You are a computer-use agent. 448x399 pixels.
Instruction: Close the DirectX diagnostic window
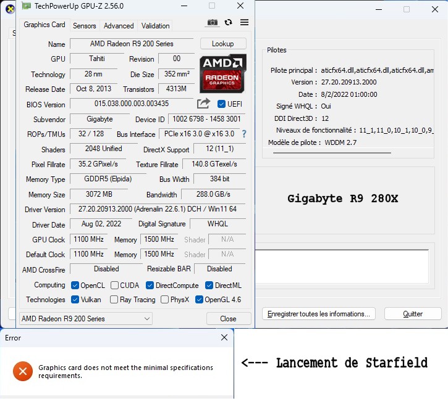[x=435, y=9]
